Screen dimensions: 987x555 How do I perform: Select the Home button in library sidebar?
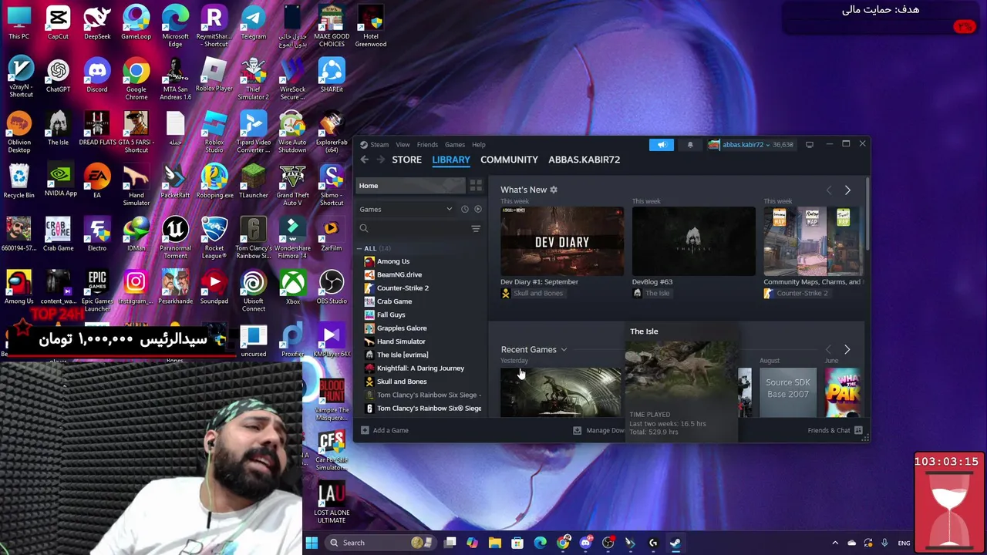click(411, 186)
